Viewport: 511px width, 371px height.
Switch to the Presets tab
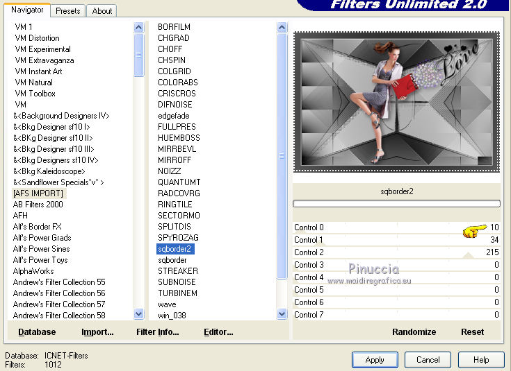tap(68, 10)
